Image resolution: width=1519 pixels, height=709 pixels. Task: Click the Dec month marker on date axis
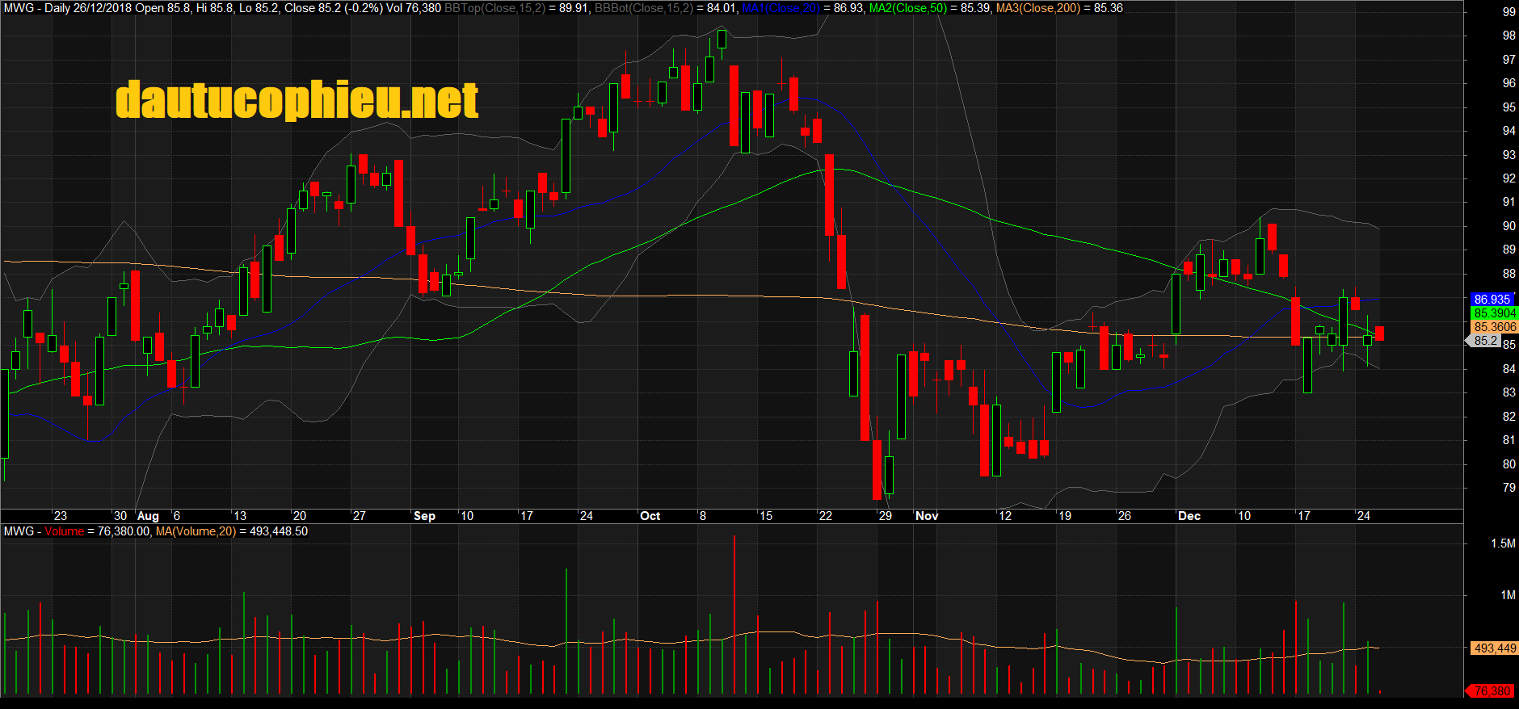pos(1189,516)
